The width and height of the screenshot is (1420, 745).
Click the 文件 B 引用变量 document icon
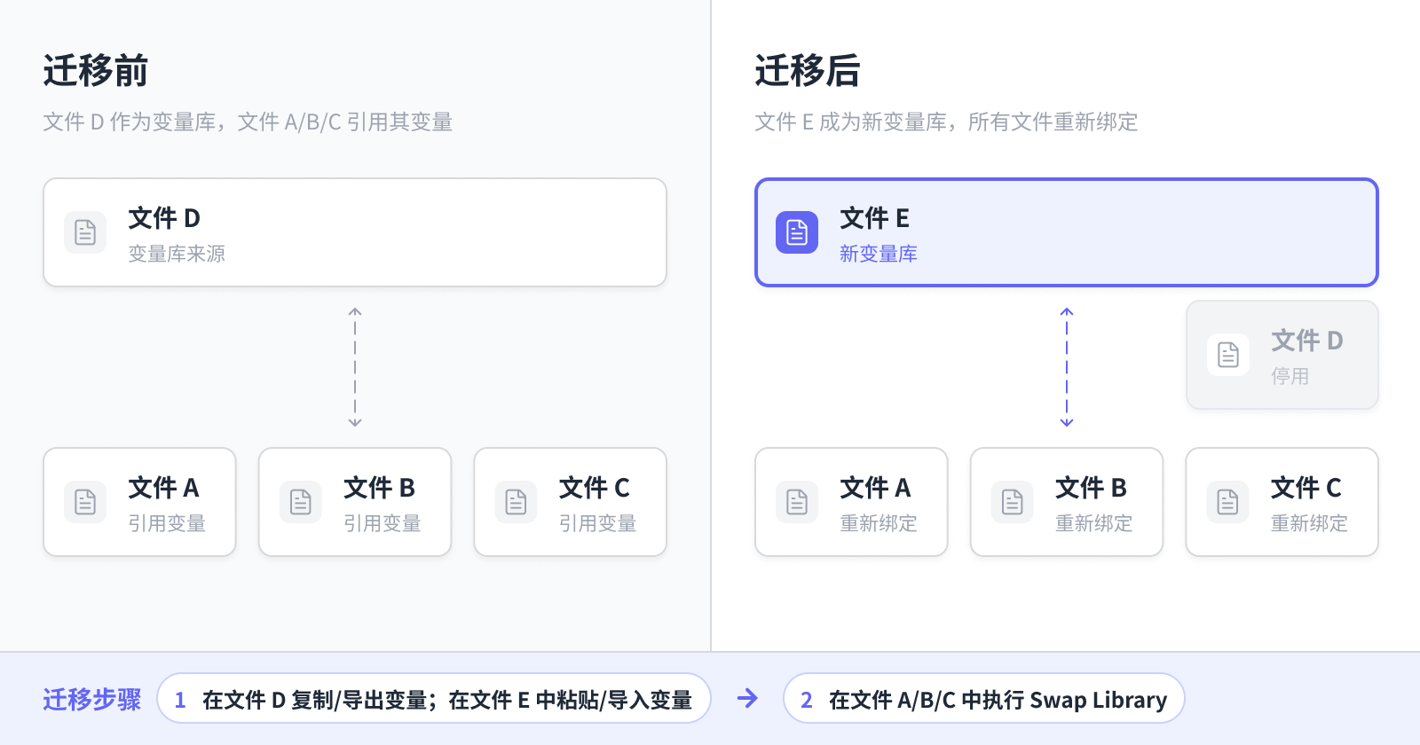[x=301, y=502]
